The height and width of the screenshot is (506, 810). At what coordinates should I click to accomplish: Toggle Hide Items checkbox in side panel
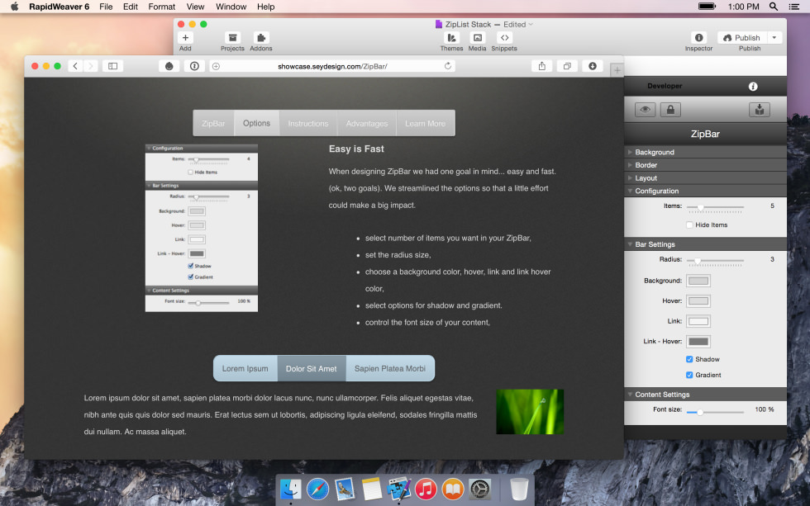pyautogui.click(x=689, y=225)
